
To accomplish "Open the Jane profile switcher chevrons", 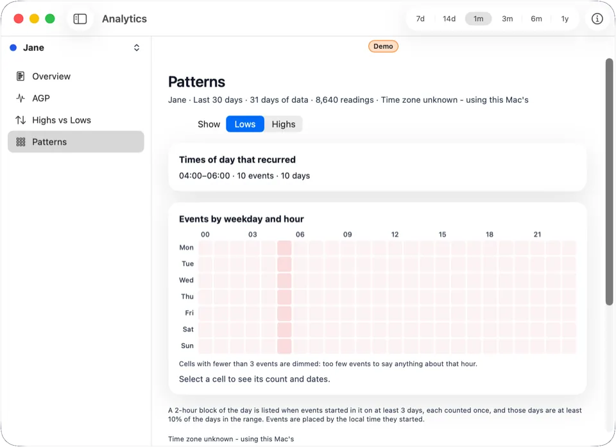I will tap(136, 48).
